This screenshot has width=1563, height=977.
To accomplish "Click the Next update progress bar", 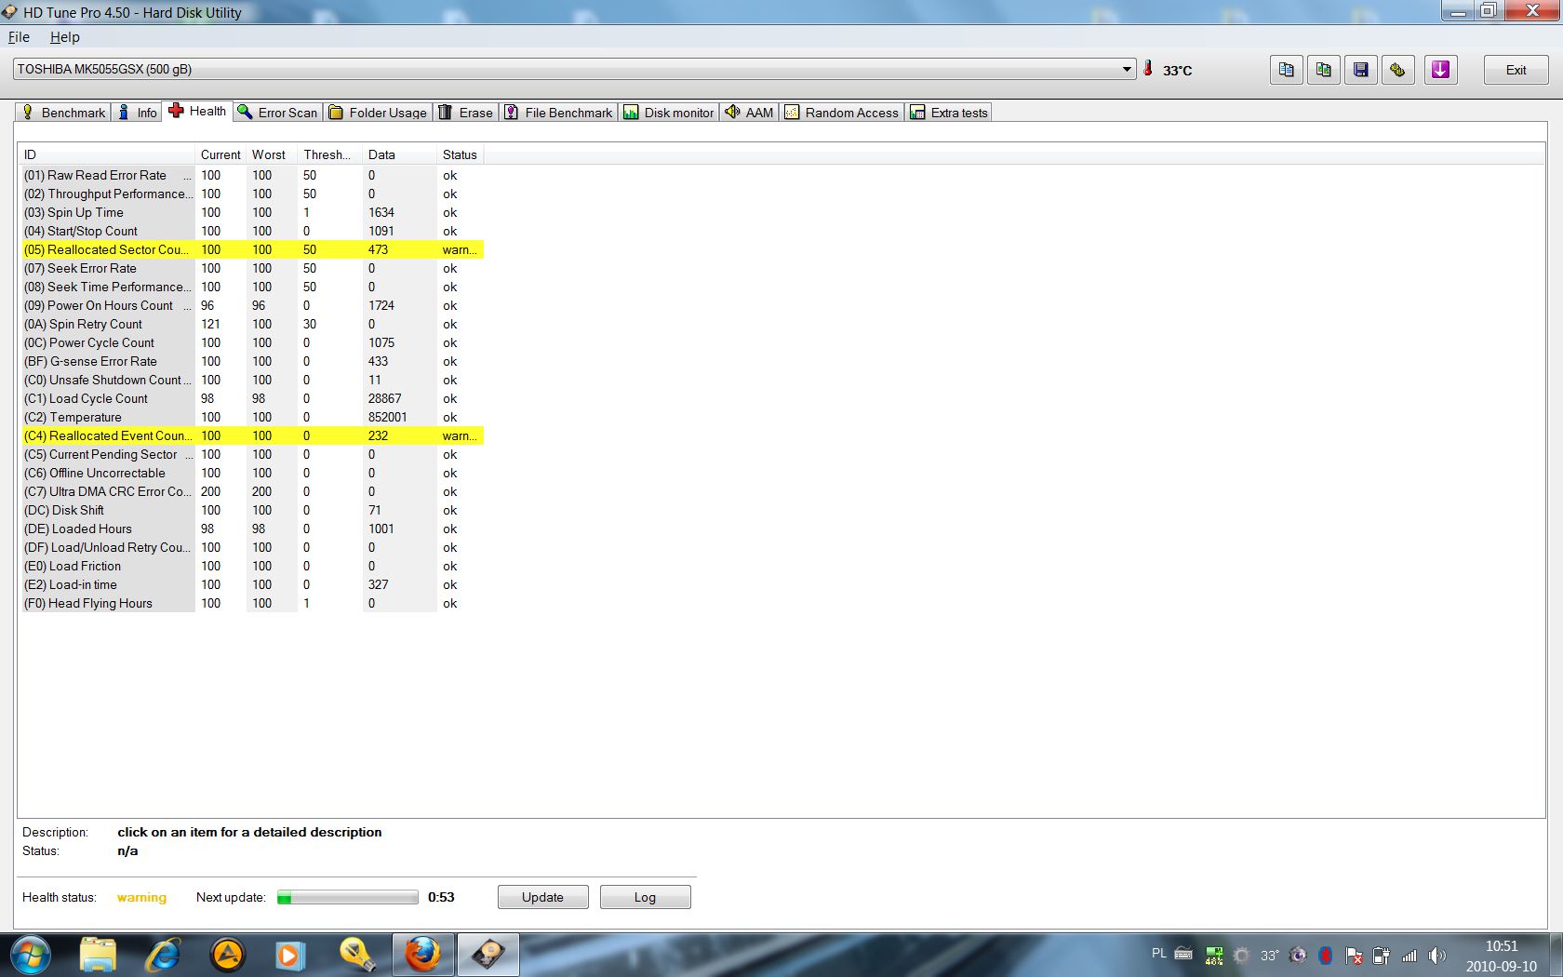I will click(x=348, y=897).
